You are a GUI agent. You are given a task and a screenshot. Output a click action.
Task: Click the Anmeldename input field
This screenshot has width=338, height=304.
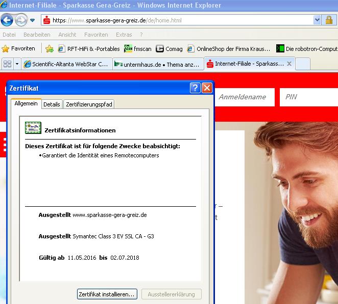click(x=245, y=97)
